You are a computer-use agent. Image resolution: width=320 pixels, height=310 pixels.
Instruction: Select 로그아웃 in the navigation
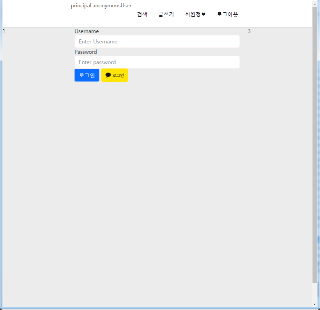tap(227, 14)
